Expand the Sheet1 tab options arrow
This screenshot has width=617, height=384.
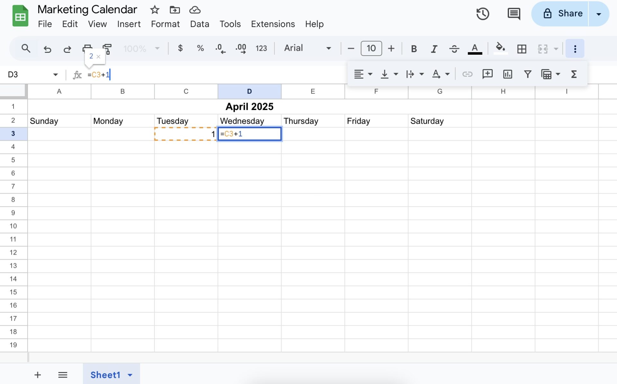point(130,375)
